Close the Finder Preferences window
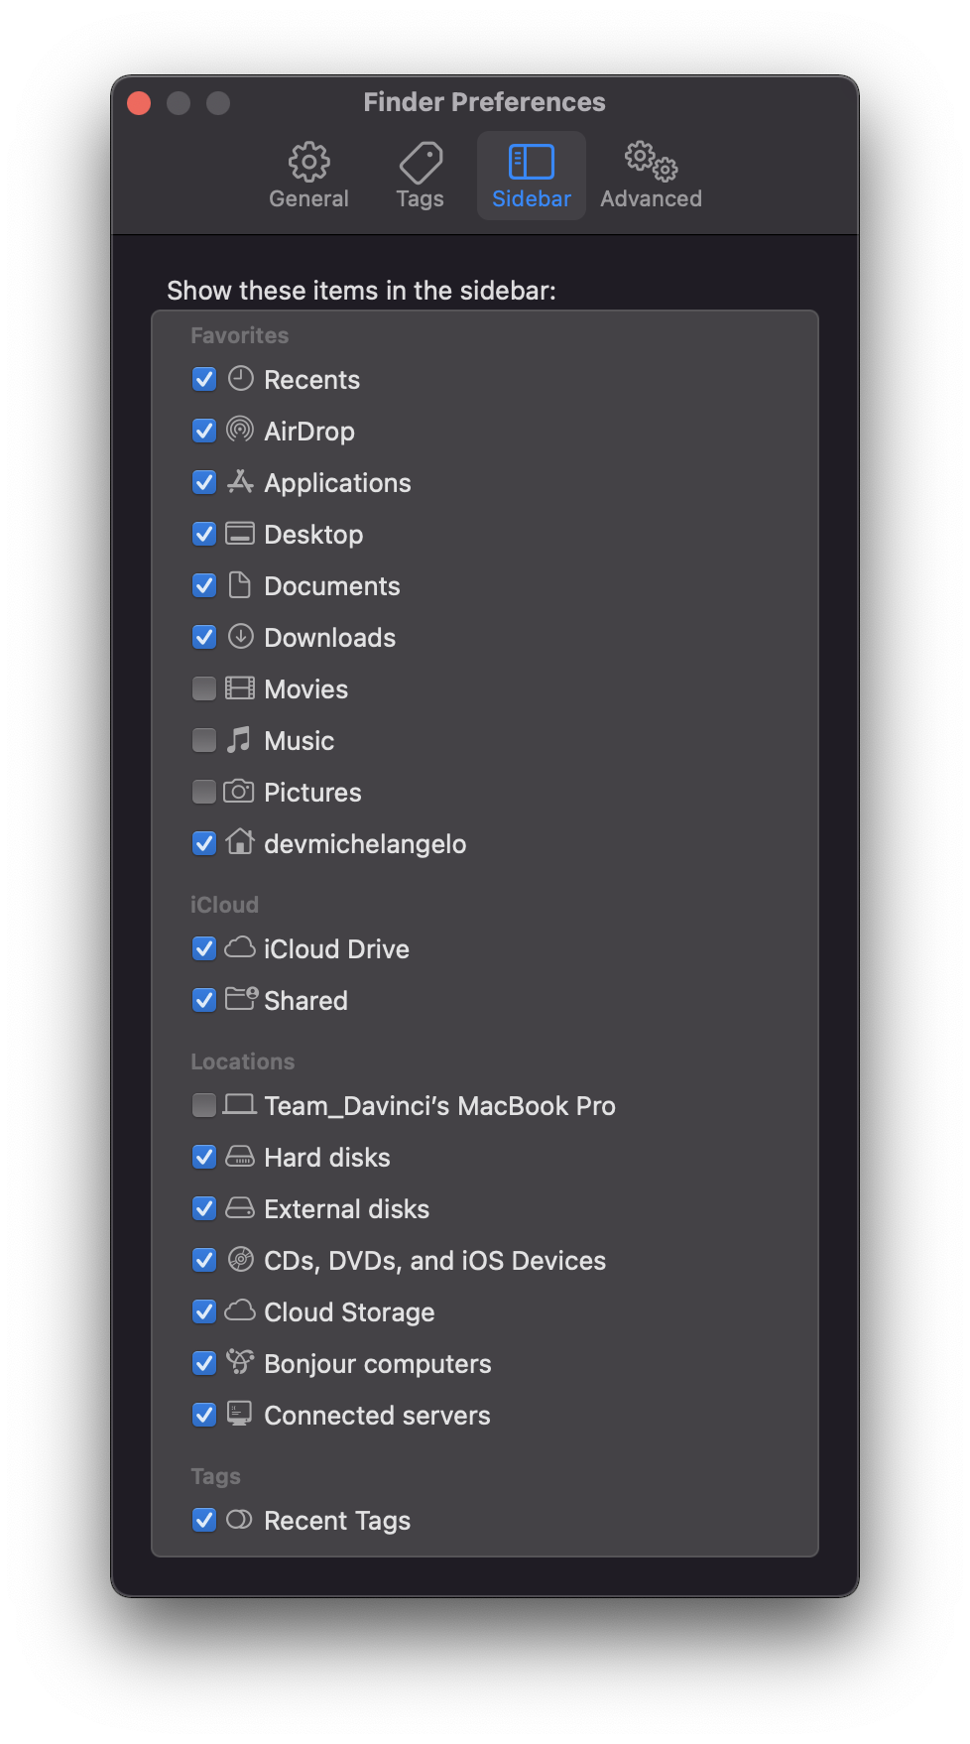Viewport: 970px width, 1744px height. 139,103
